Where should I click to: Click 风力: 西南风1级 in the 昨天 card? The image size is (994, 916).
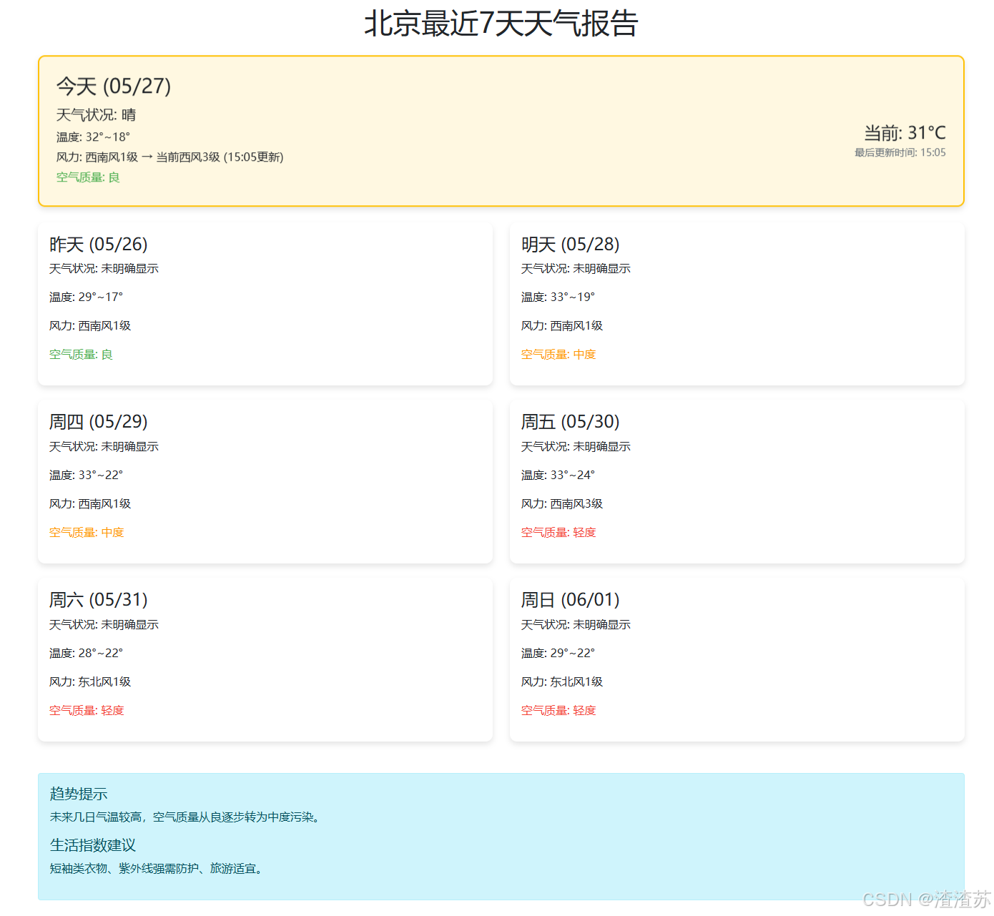(x=90, y=325)
